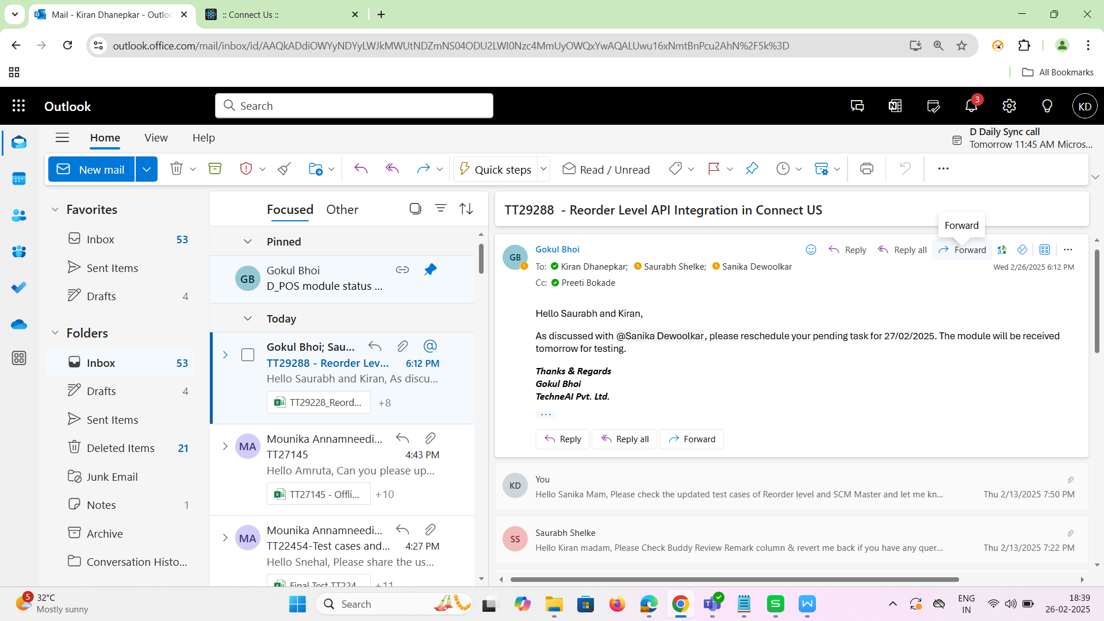Click the Snooze clock icon
Image resolution: width=1104 pixels, height=621 pixels.
783,169
